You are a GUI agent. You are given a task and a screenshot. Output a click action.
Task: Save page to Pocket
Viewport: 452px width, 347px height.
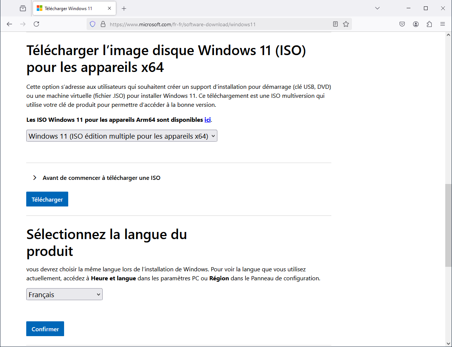click(402, 24)
